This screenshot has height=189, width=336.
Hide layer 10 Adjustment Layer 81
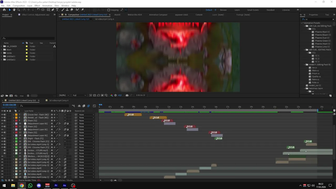coord(2,124)
